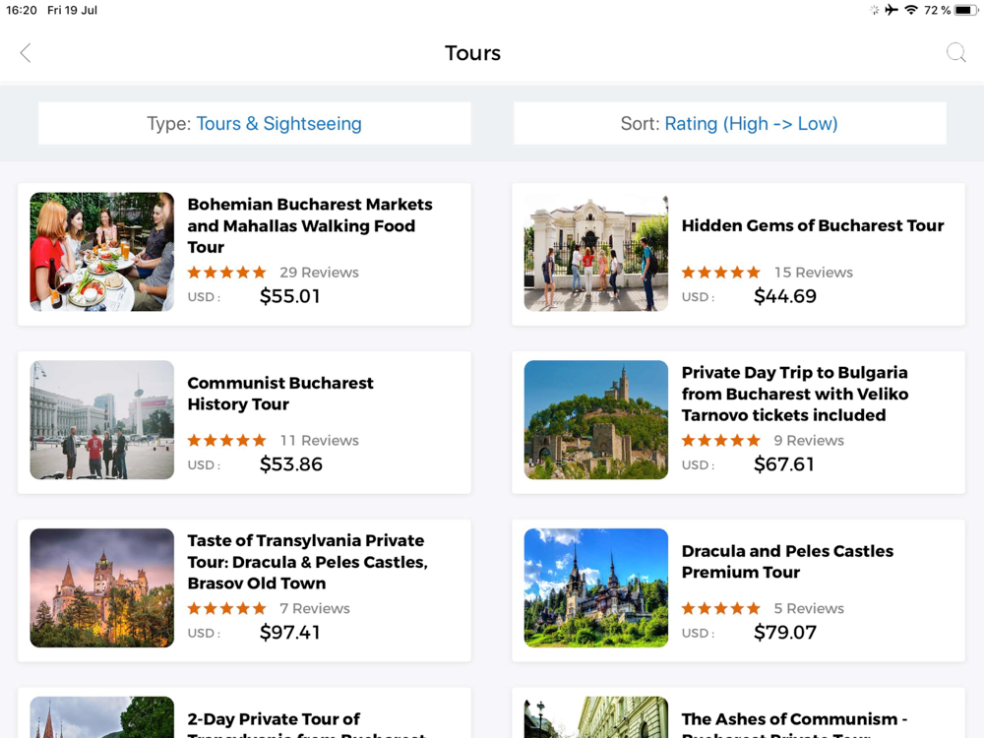The image size is (984, 738).
Task: Tap the star rating of Bohemian Bucharest tour
Action: tap(226, 273)
